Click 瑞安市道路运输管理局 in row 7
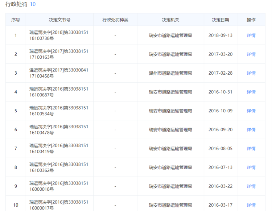This screenshot has height=211, width=272. pos(170,149)
